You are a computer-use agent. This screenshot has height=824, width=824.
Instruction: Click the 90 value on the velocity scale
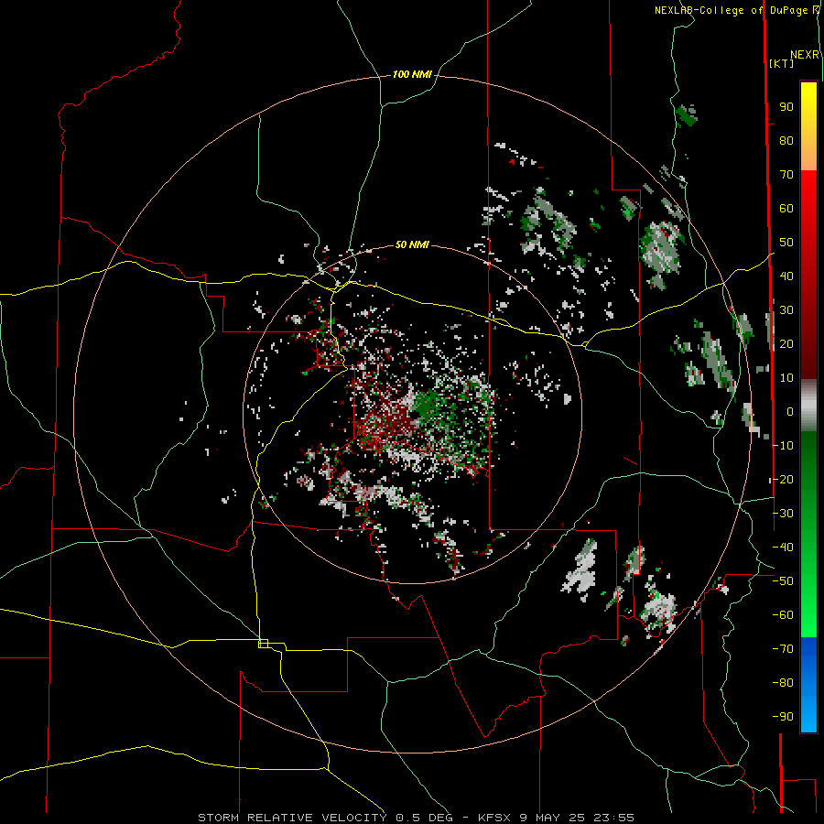click(x=786, y=107)
